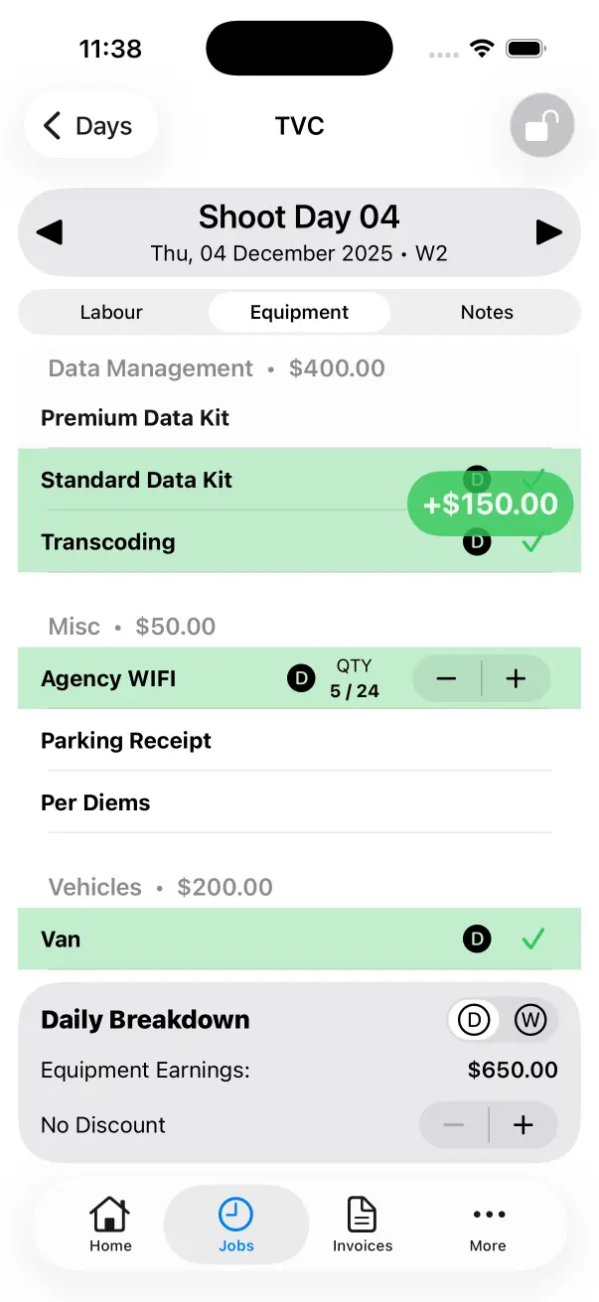Open the Notes tab
Screen dimensions: 599x1302
click(487, 312)
